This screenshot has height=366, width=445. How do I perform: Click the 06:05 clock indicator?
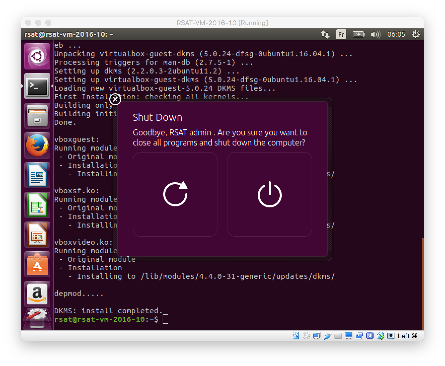click(396, 34)
